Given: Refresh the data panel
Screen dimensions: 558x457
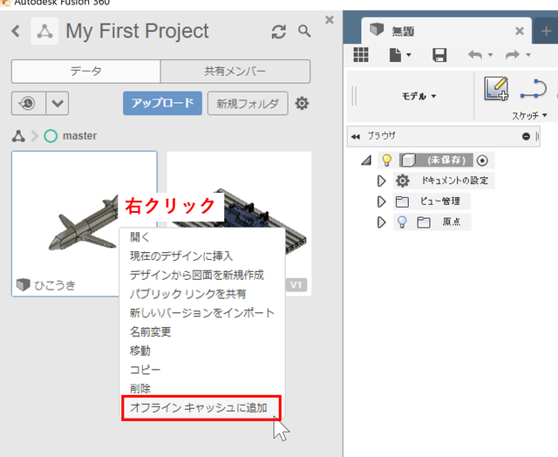Looking at the screenshot, I should click(x=279, y=31).
